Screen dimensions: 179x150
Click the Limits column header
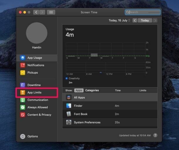click(143, 90)
